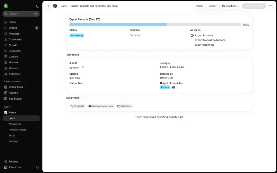
Task: Click the Buy Button channel icon
Action: (6, 99)
